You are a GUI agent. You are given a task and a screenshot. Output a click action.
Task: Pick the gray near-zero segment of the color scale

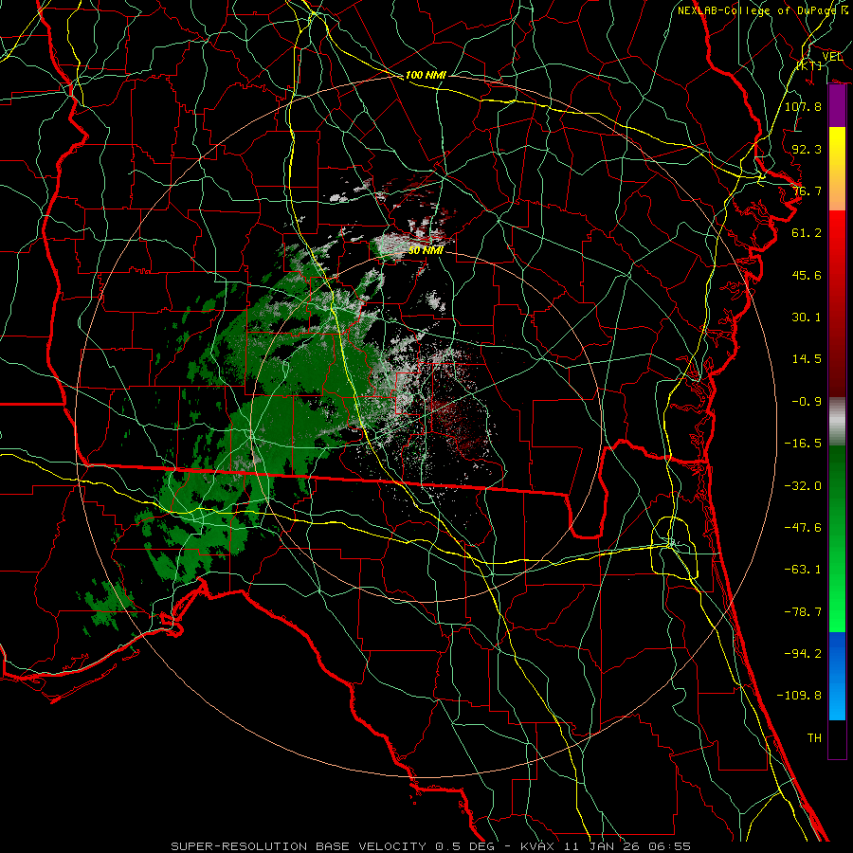pos(837,422)
